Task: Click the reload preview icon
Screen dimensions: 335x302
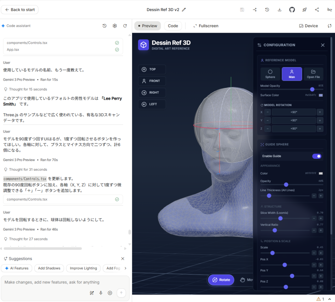Action: 329,26
